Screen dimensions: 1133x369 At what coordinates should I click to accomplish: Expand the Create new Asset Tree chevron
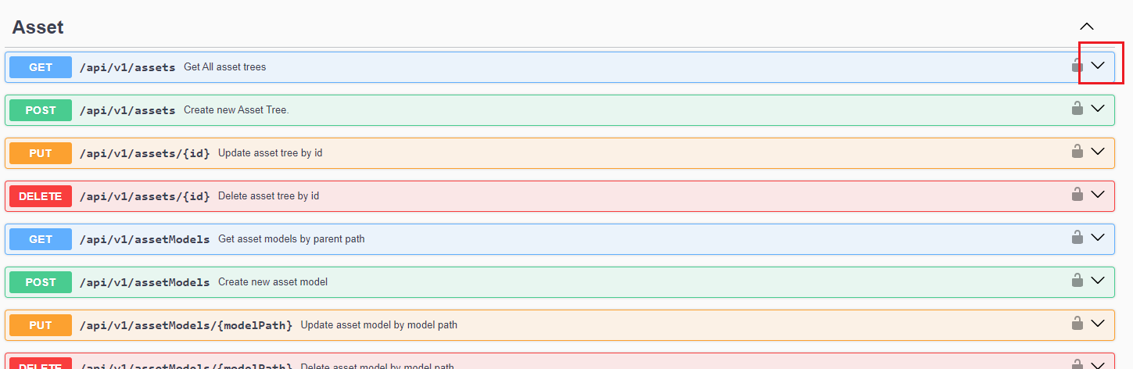pos(1098,109)
